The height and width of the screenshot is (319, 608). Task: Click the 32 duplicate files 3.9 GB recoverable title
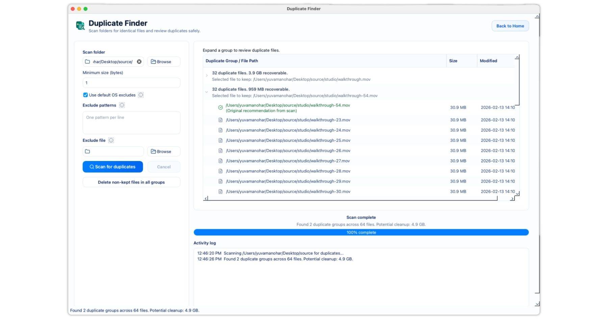pyautogui.click(x=250, y=73)
